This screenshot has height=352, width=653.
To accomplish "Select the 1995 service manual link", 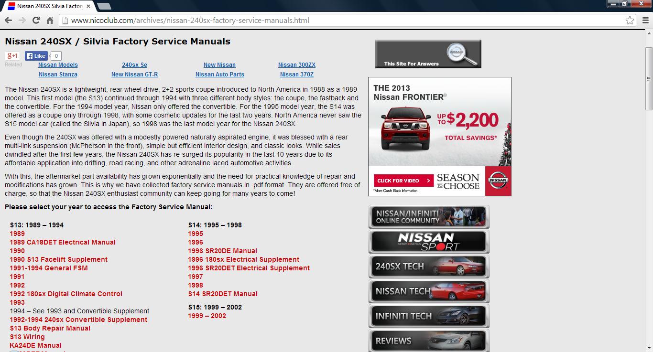I will 196,234.
